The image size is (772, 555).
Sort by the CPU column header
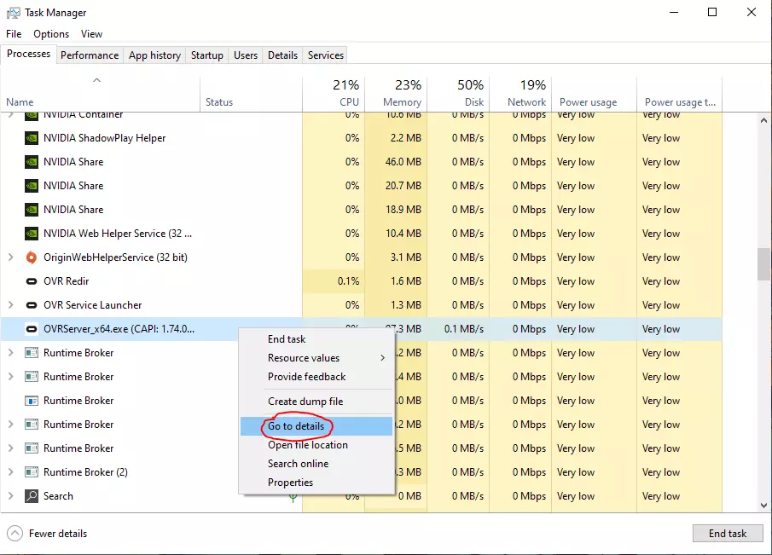(x=334, y=94)
